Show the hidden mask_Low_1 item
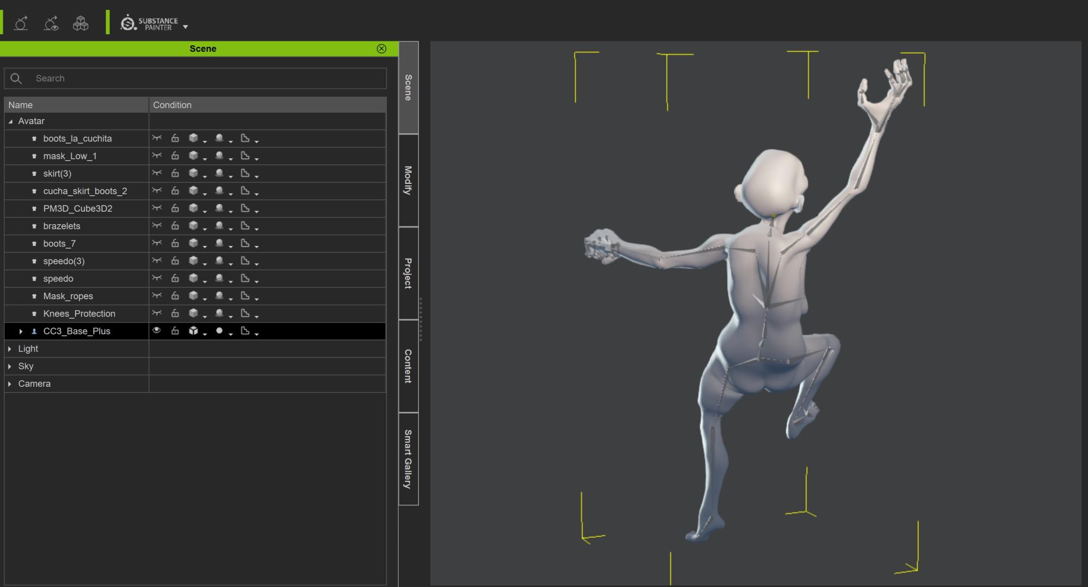Screen dimensions: 1088x587 [157, 156]
